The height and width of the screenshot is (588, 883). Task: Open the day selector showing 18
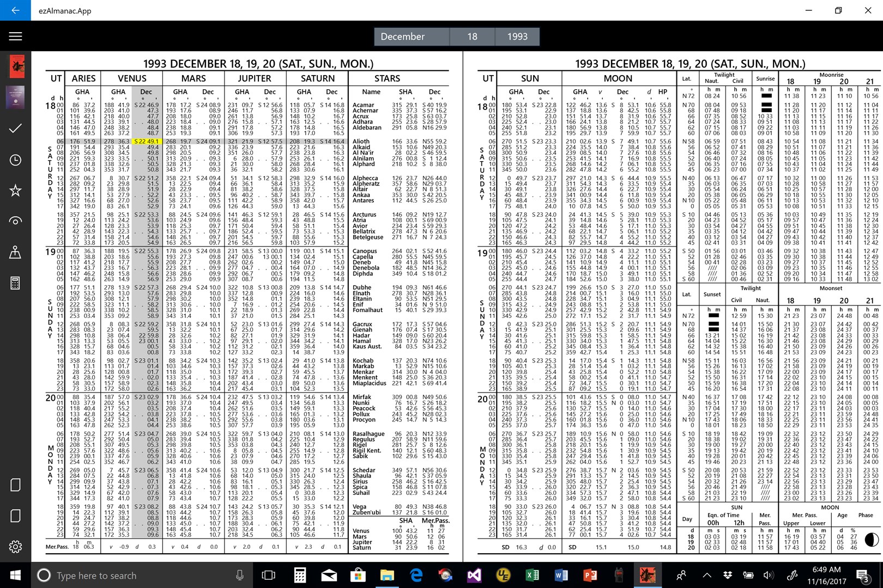[x=471, y=36]
